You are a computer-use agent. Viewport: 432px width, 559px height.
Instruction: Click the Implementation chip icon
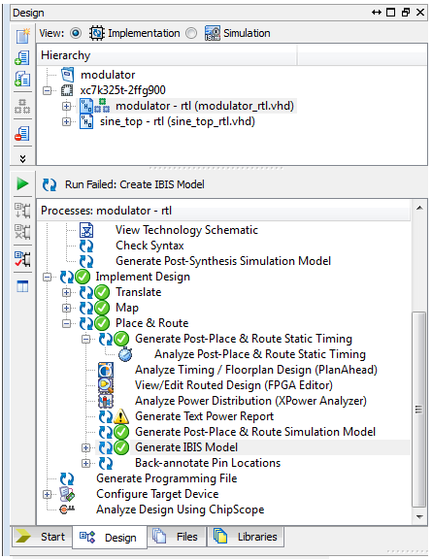96,33
